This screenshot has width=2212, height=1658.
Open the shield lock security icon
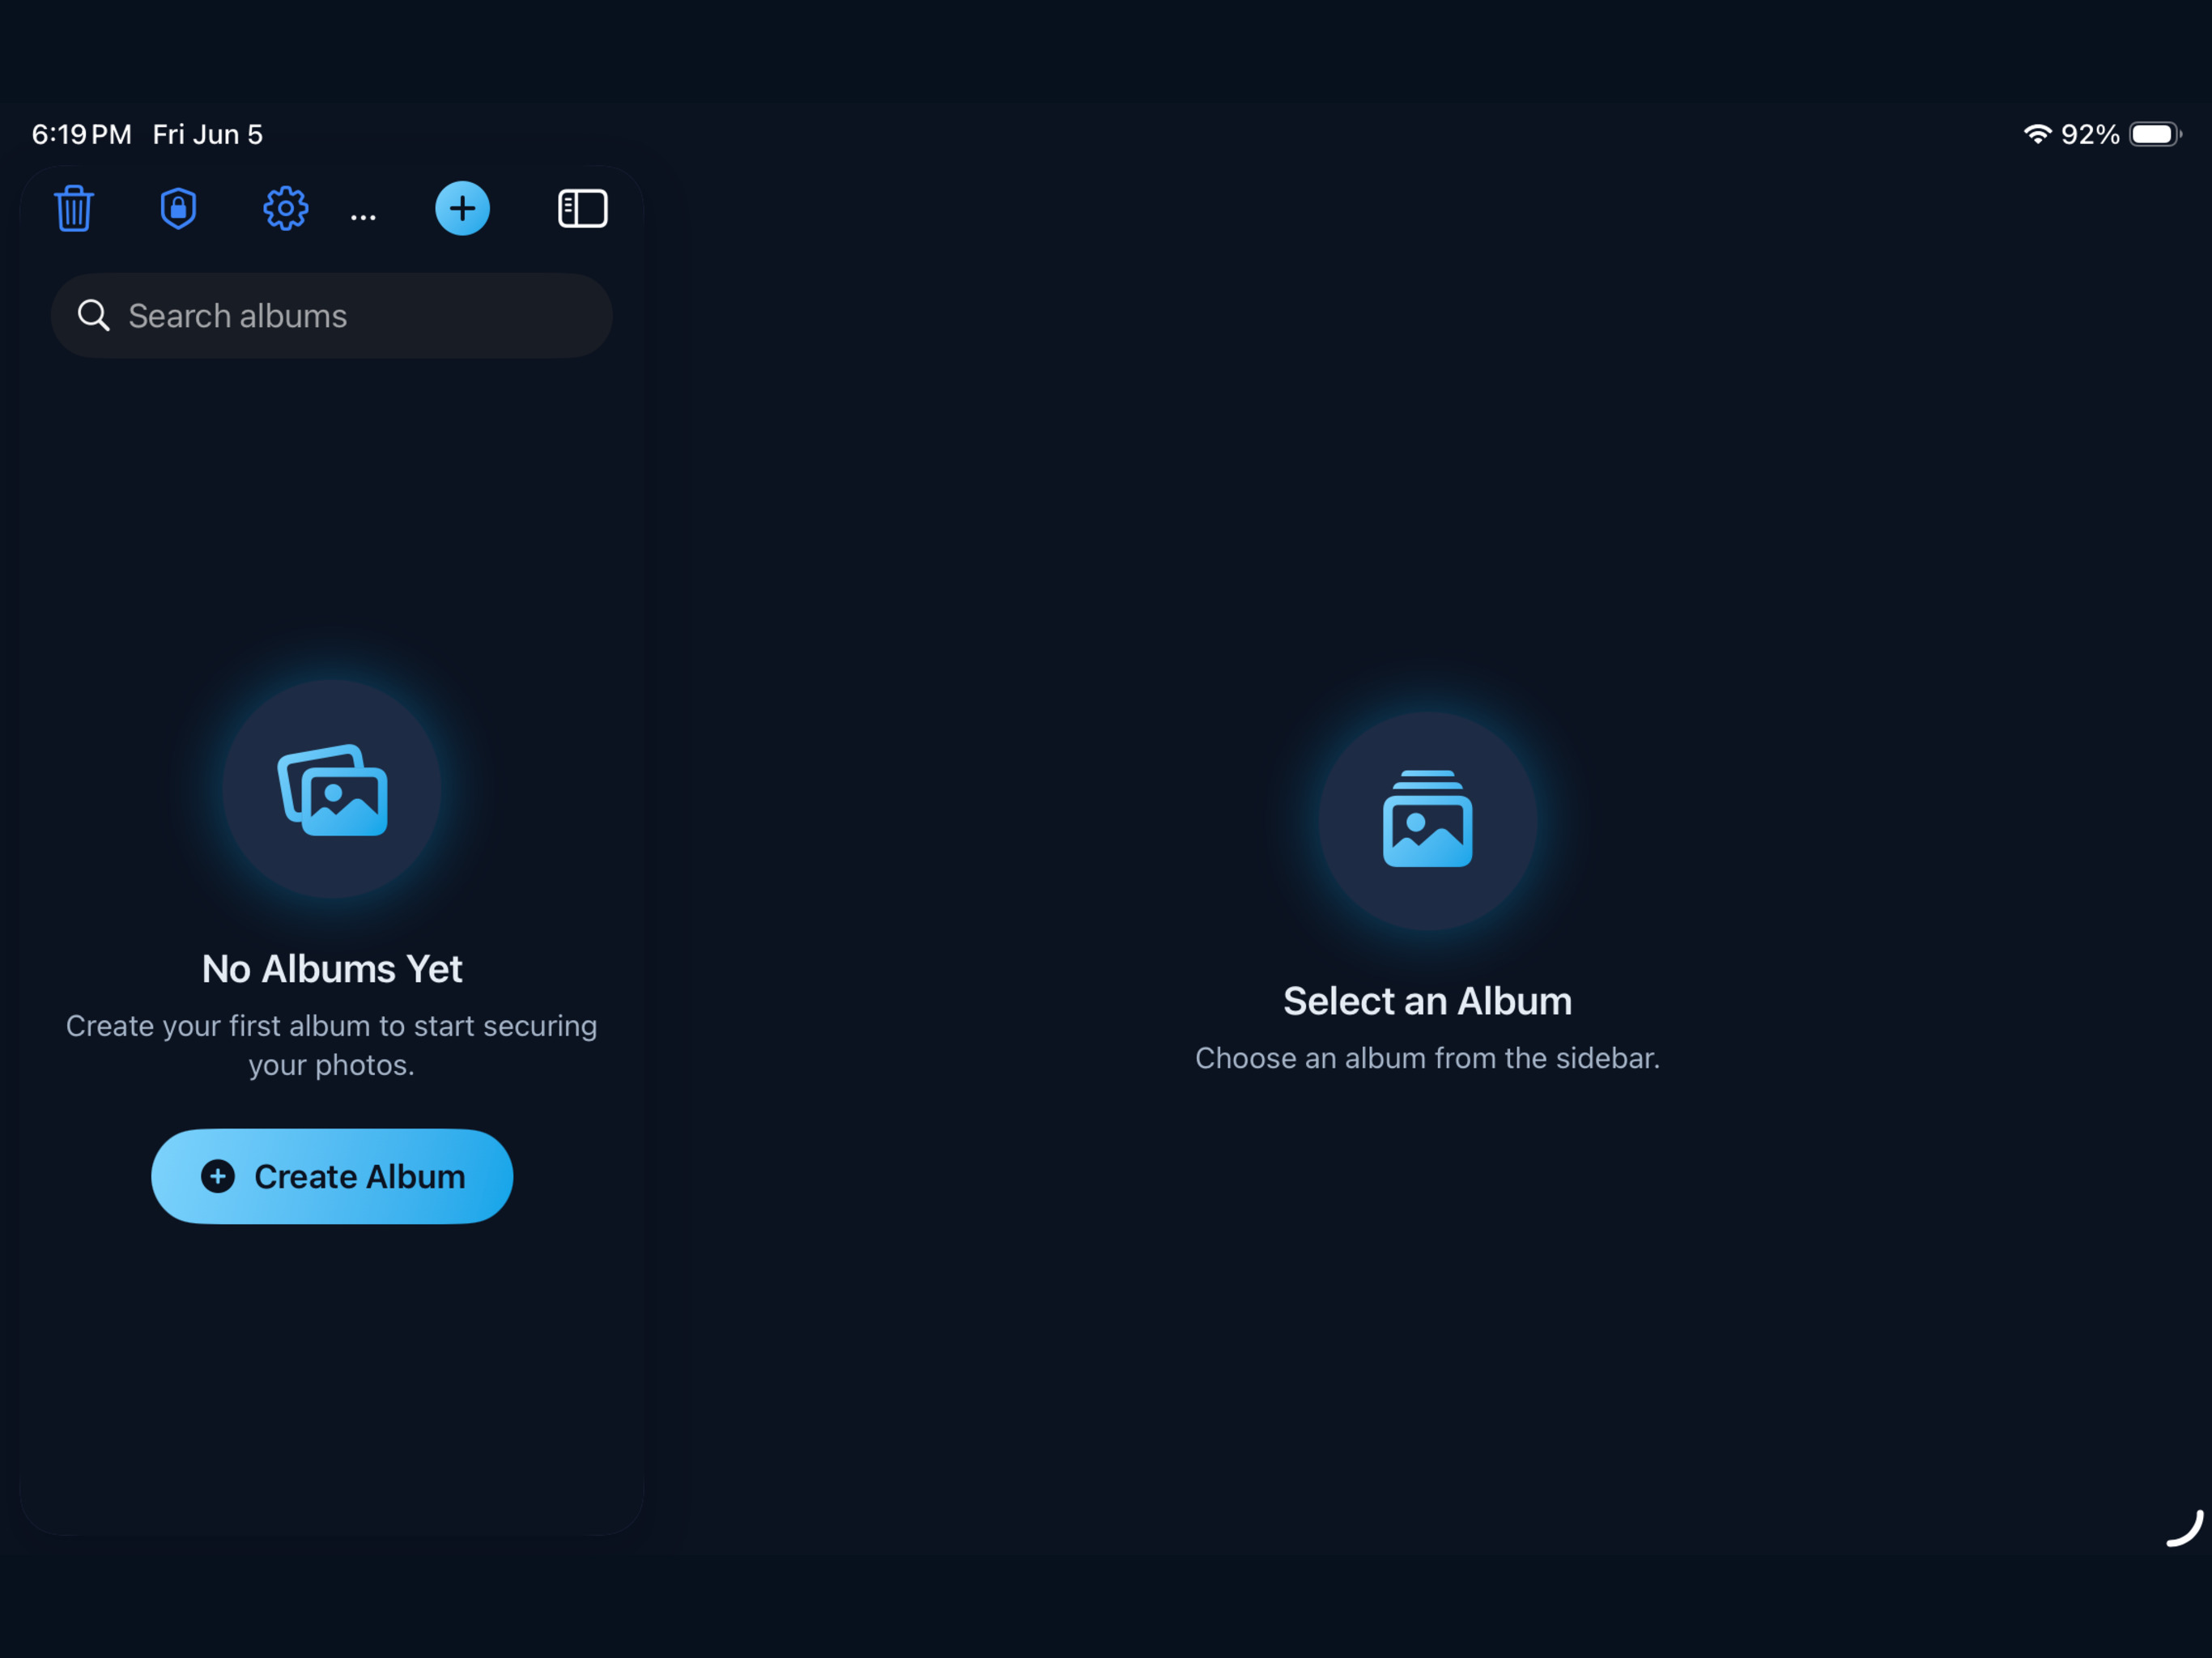click(x=178, y=208)
